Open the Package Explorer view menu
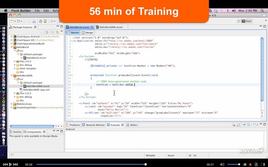Screen dimensions: 268x167 62,31
